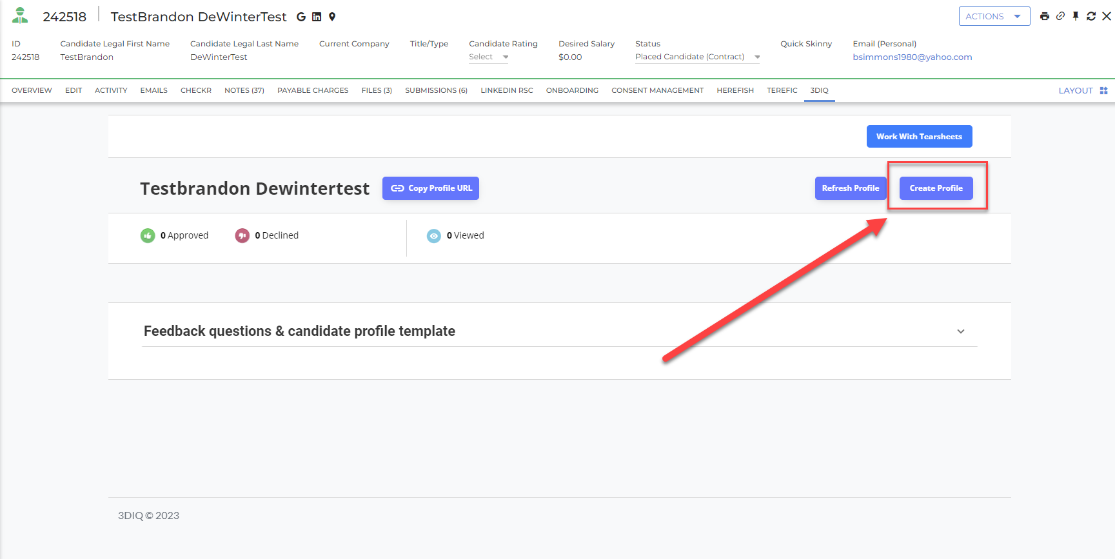
Task: Open Google search icon next to candidate name
Action: click(x=301, y=17)
